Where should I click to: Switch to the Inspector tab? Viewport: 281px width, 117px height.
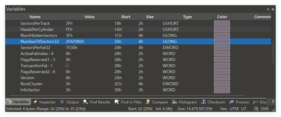[x=45, y=102]
